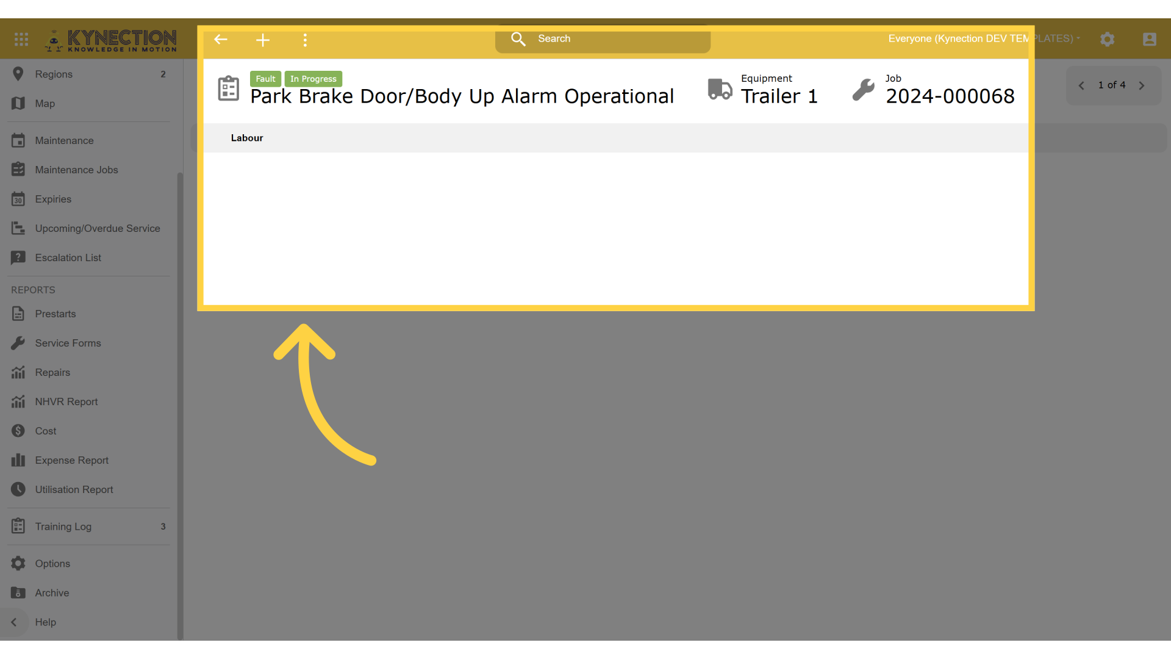Viewport: 1171px width, 659px height.
Task: Click the search magnifier icon
Action: (518, 39)
